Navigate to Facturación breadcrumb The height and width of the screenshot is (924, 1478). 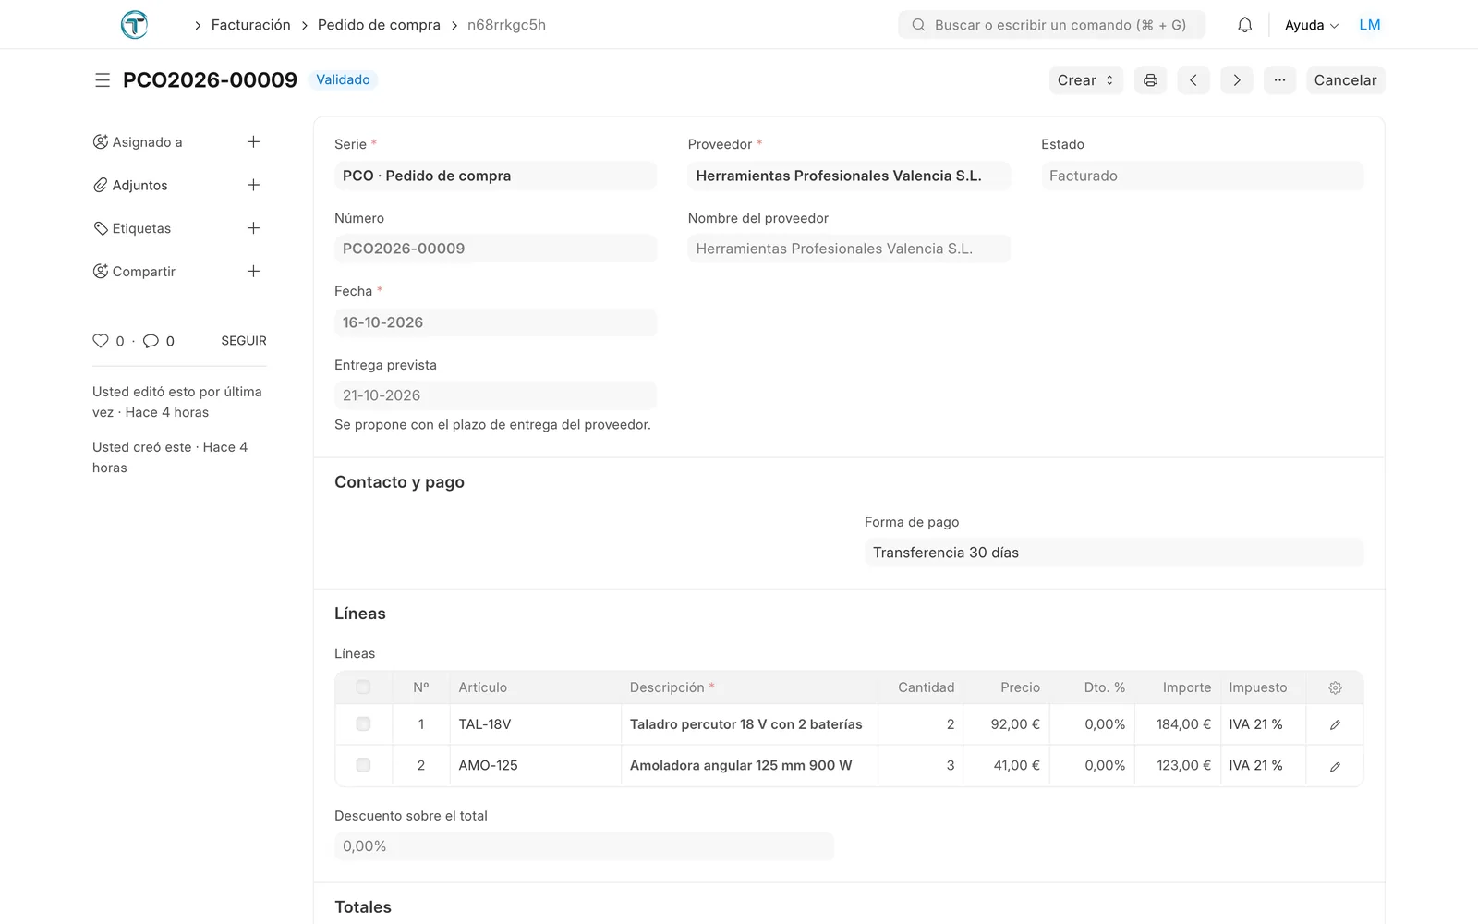click(x=250, y=25)
